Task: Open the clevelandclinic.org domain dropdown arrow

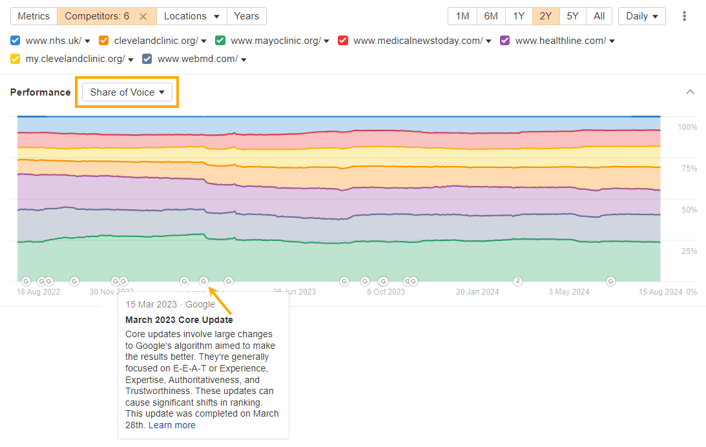Action: pyautogui.click(x=203, y=40)
